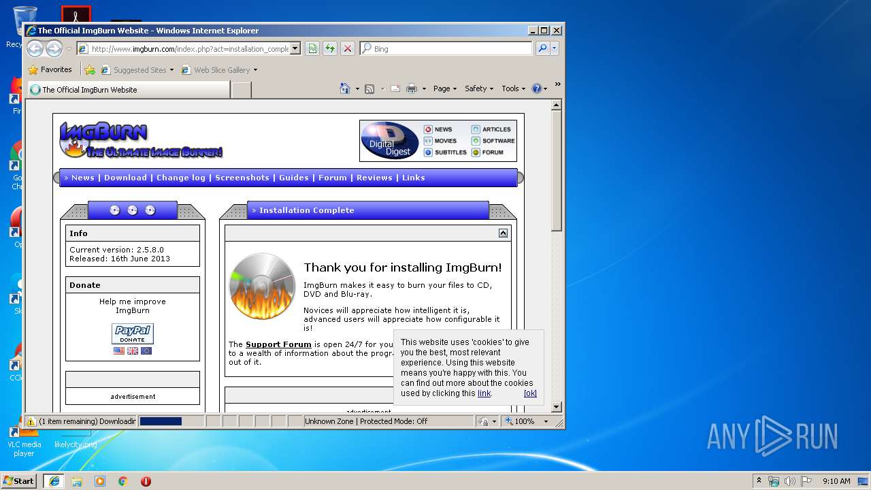Launch Google Chrome from the taskbar

(x=123, y=481)
